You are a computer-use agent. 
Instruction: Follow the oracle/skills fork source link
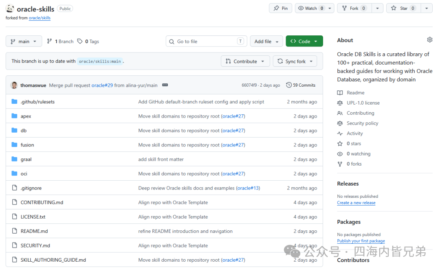click(x=40, y=17)
